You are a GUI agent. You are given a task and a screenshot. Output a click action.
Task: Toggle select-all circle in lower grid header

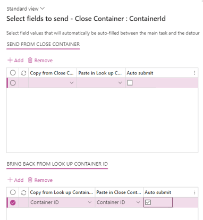click(x=13, y=192)
